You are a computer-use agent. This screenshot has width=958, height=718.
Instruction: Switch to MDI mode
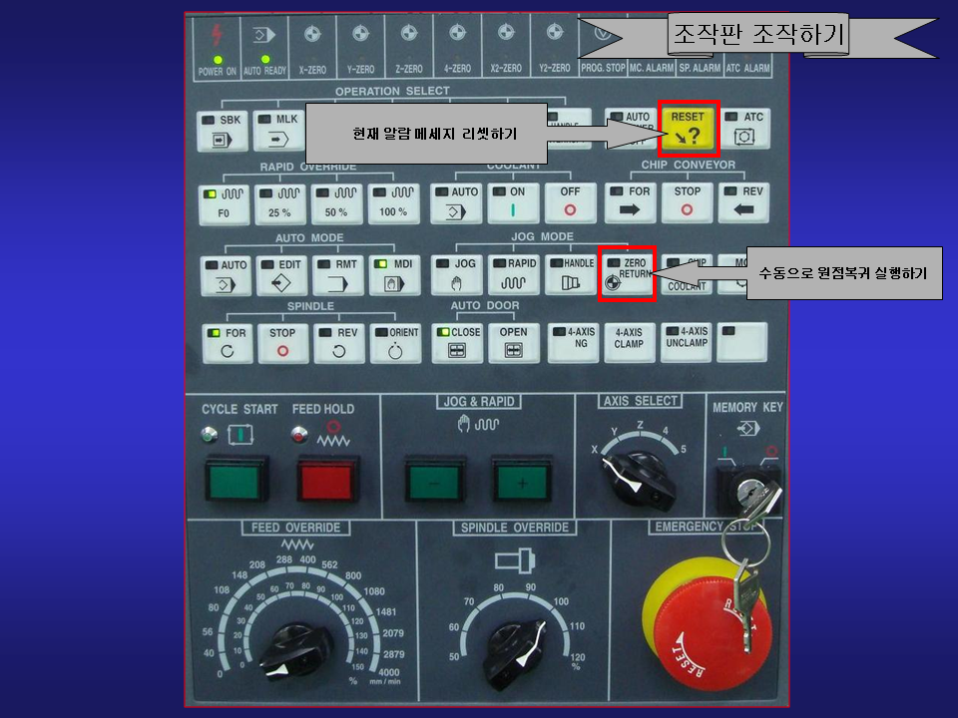coord(395,275)
